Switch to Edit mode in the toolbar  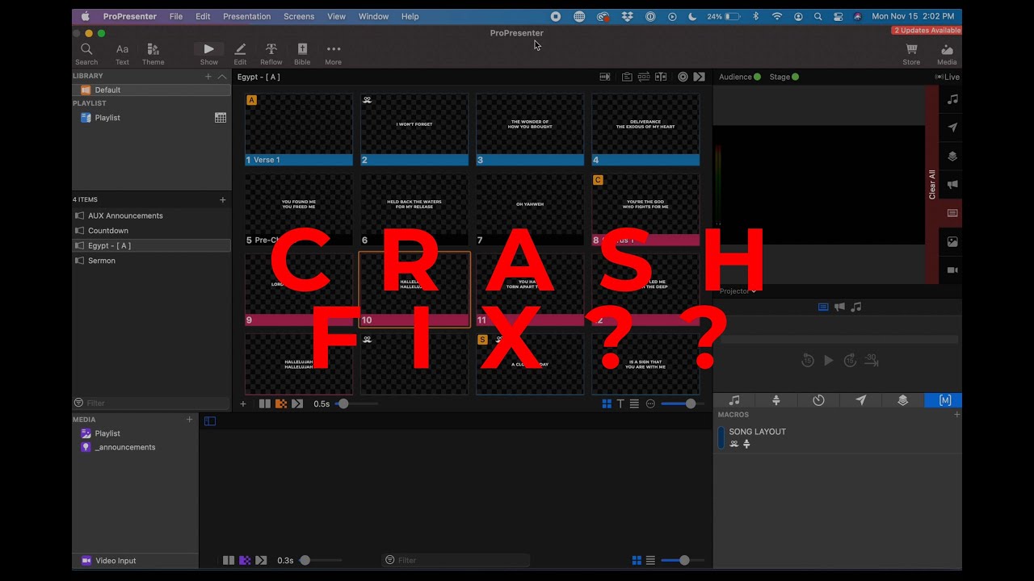pos(240,54)
